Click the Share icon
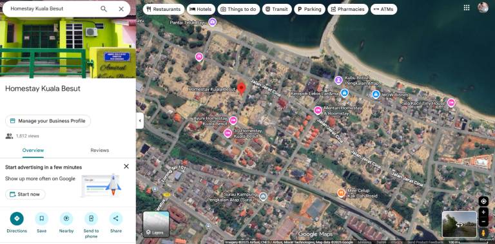 (116, 218)
